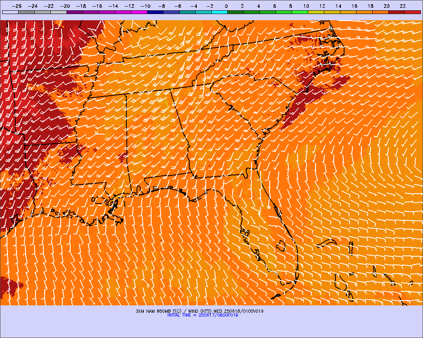Select the -10 scale label

pos(146,6)
